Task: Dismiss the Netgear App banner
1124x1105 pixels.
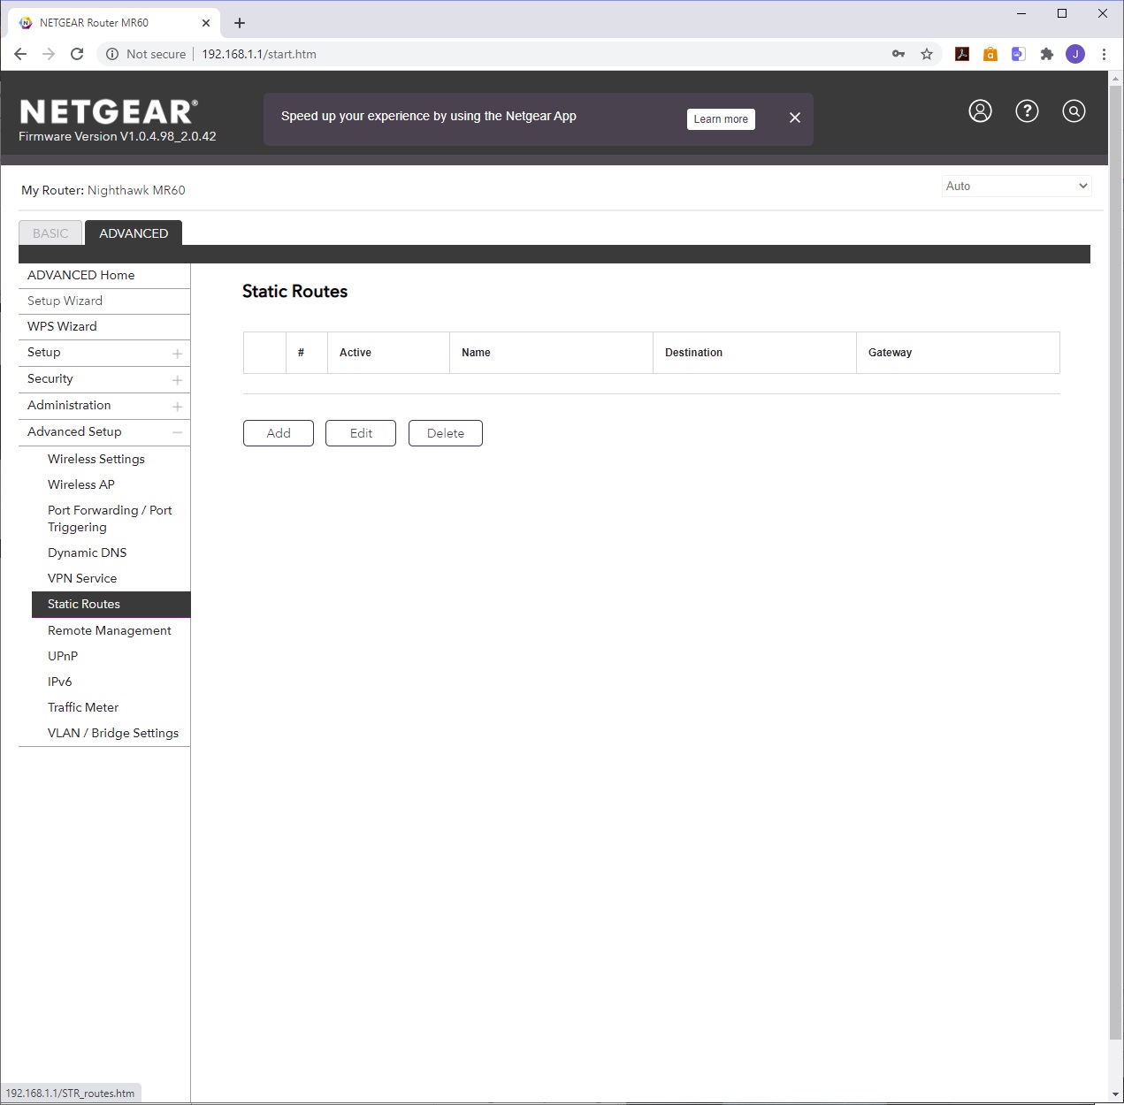Action: 795,118
